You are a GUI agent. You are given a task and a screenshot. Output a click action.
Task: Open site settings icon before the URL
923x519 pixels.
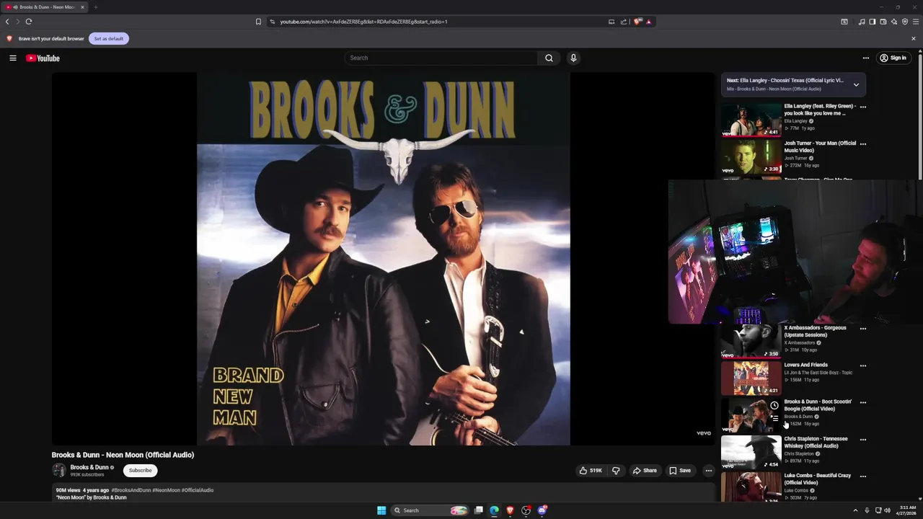click(x=272, y=22)
